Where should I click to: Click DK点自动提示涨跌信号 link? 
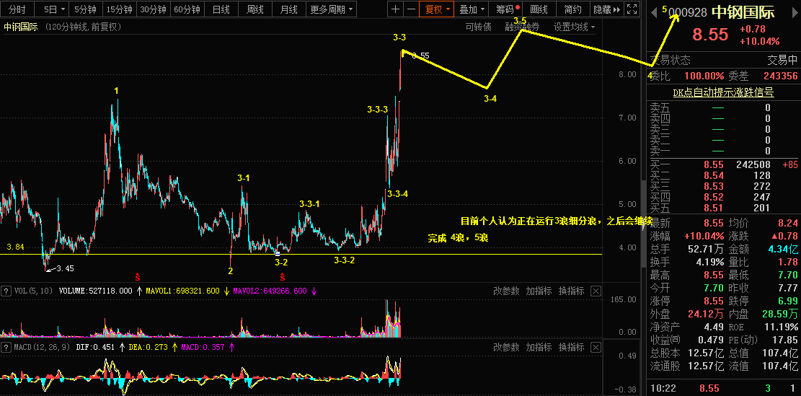point(723,92)
